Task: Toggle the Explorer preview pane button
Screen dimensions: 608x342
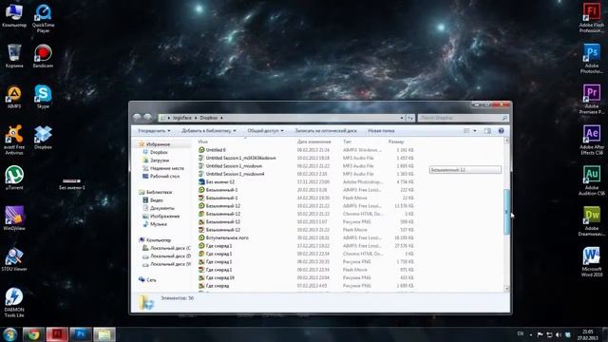Action: pyautogui.click(x=487, y=131)
